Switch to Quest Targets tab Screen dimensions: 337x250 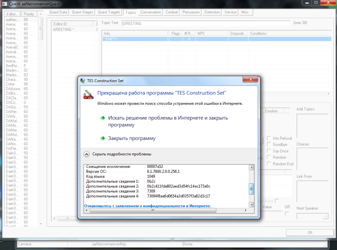[x=109, y=12]
